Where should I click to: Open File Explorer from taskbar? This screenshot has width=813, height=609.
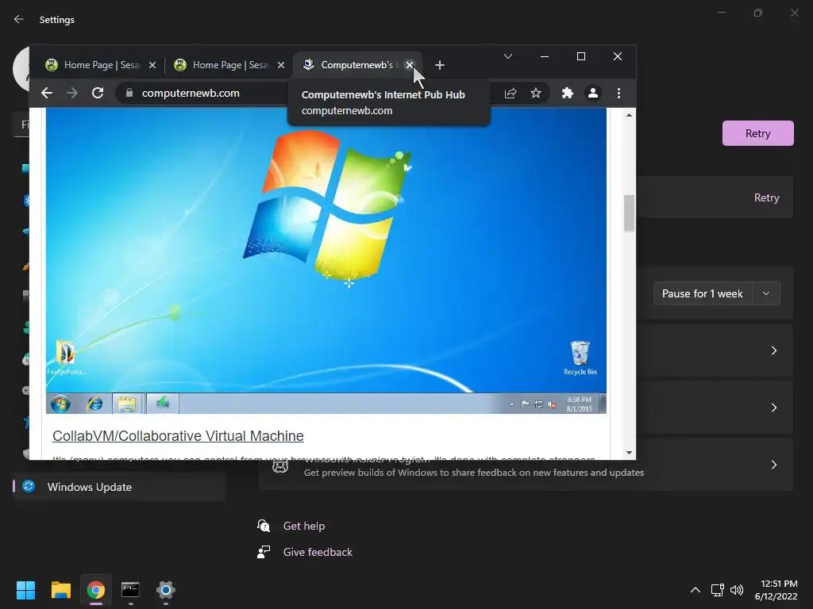(x=60, y=590)
